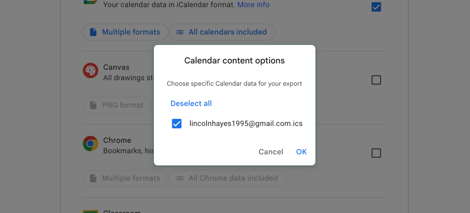Click Deselect all link
Screen dimensions: 470x213
point(191,104)
